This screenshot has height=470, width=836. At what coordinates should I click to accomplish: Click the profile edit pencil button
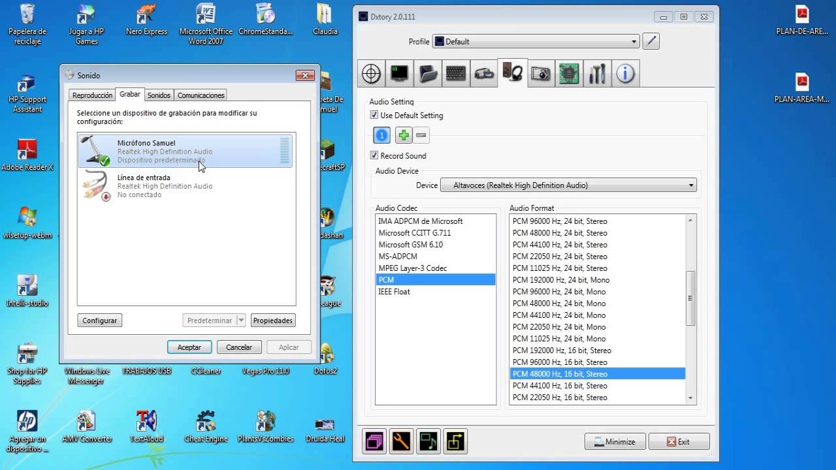click(651, 41)
